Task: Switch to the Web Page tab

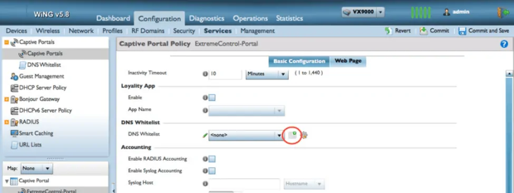Action: pos(348,61)
